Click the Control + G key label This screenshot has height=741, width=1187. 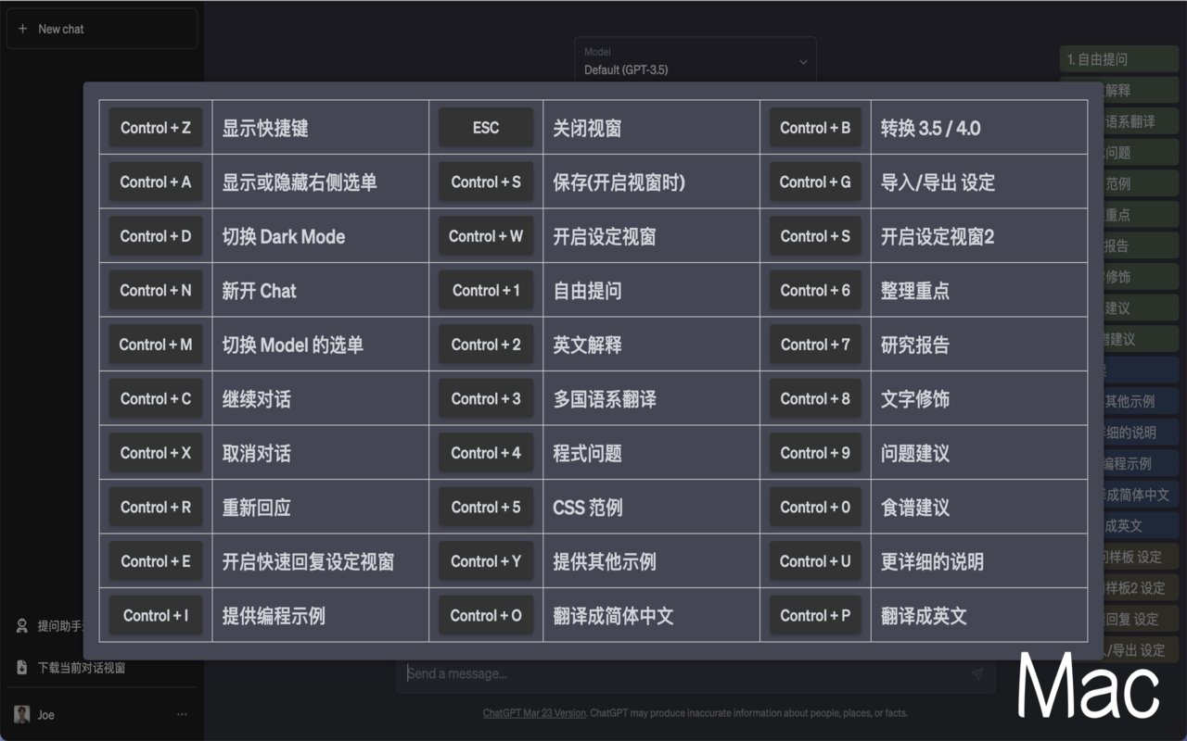coord(815,182)
